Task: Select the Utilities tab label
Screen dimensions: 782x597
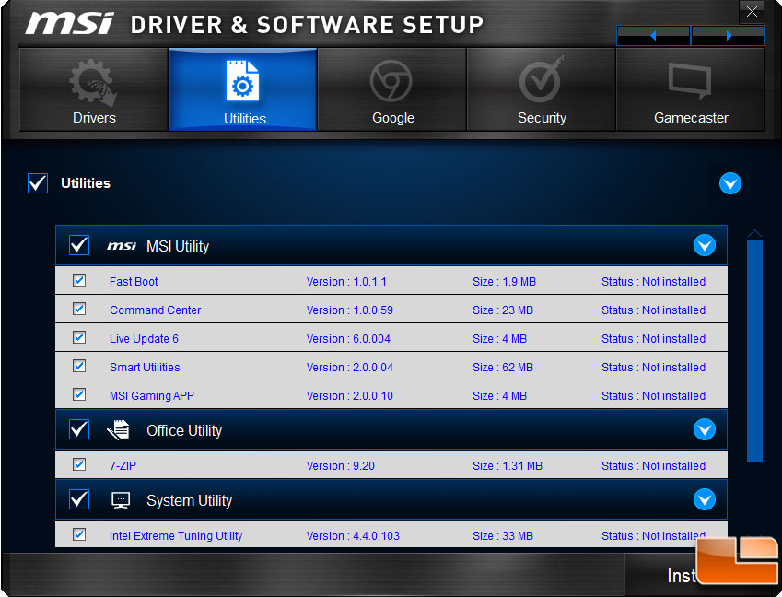Action: [244, 119]
